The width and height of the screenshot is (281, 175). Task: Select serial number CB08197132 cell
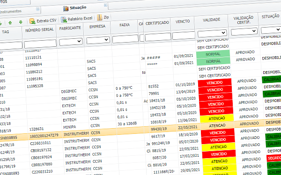coord(41,150)
